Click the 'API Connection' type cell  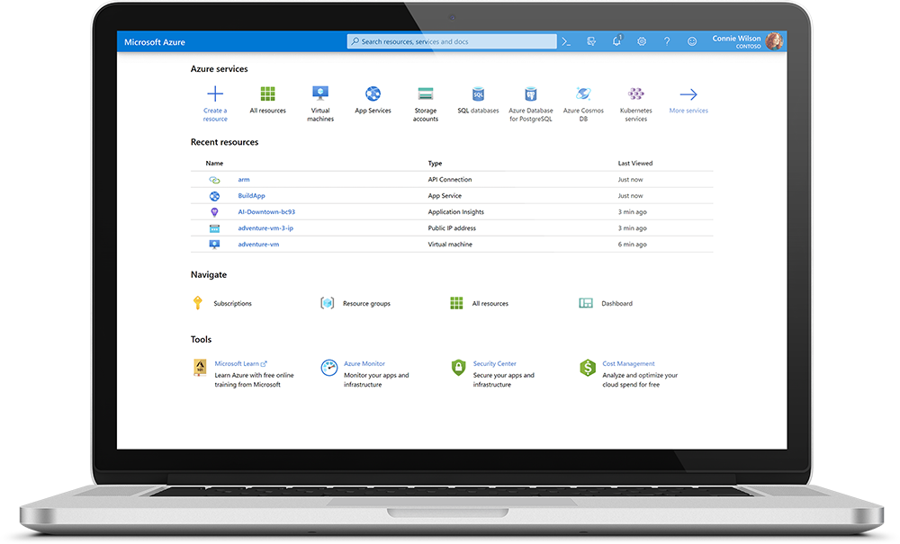[x=450, y=180]
